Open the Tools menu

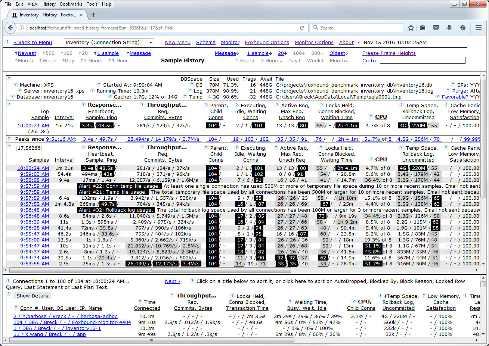coord(92,4)
